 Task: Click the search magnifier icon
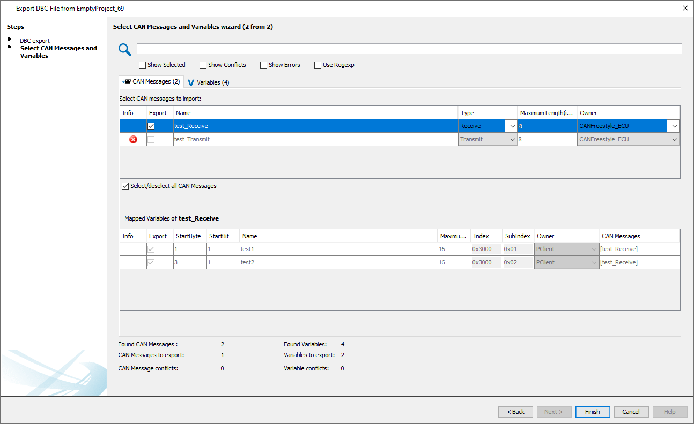click(x=125, y=49)
